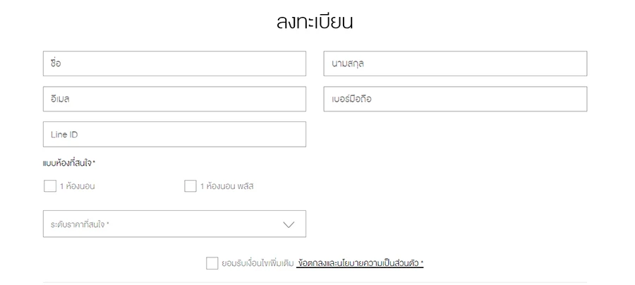Click the Line ID text field

174,134
